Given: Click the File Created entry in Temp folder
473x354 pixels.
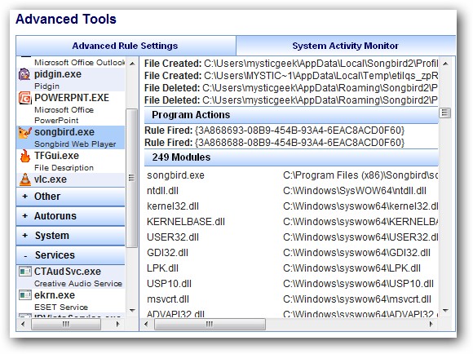Looking at the screenshot, I should click(x=291, y=76).
